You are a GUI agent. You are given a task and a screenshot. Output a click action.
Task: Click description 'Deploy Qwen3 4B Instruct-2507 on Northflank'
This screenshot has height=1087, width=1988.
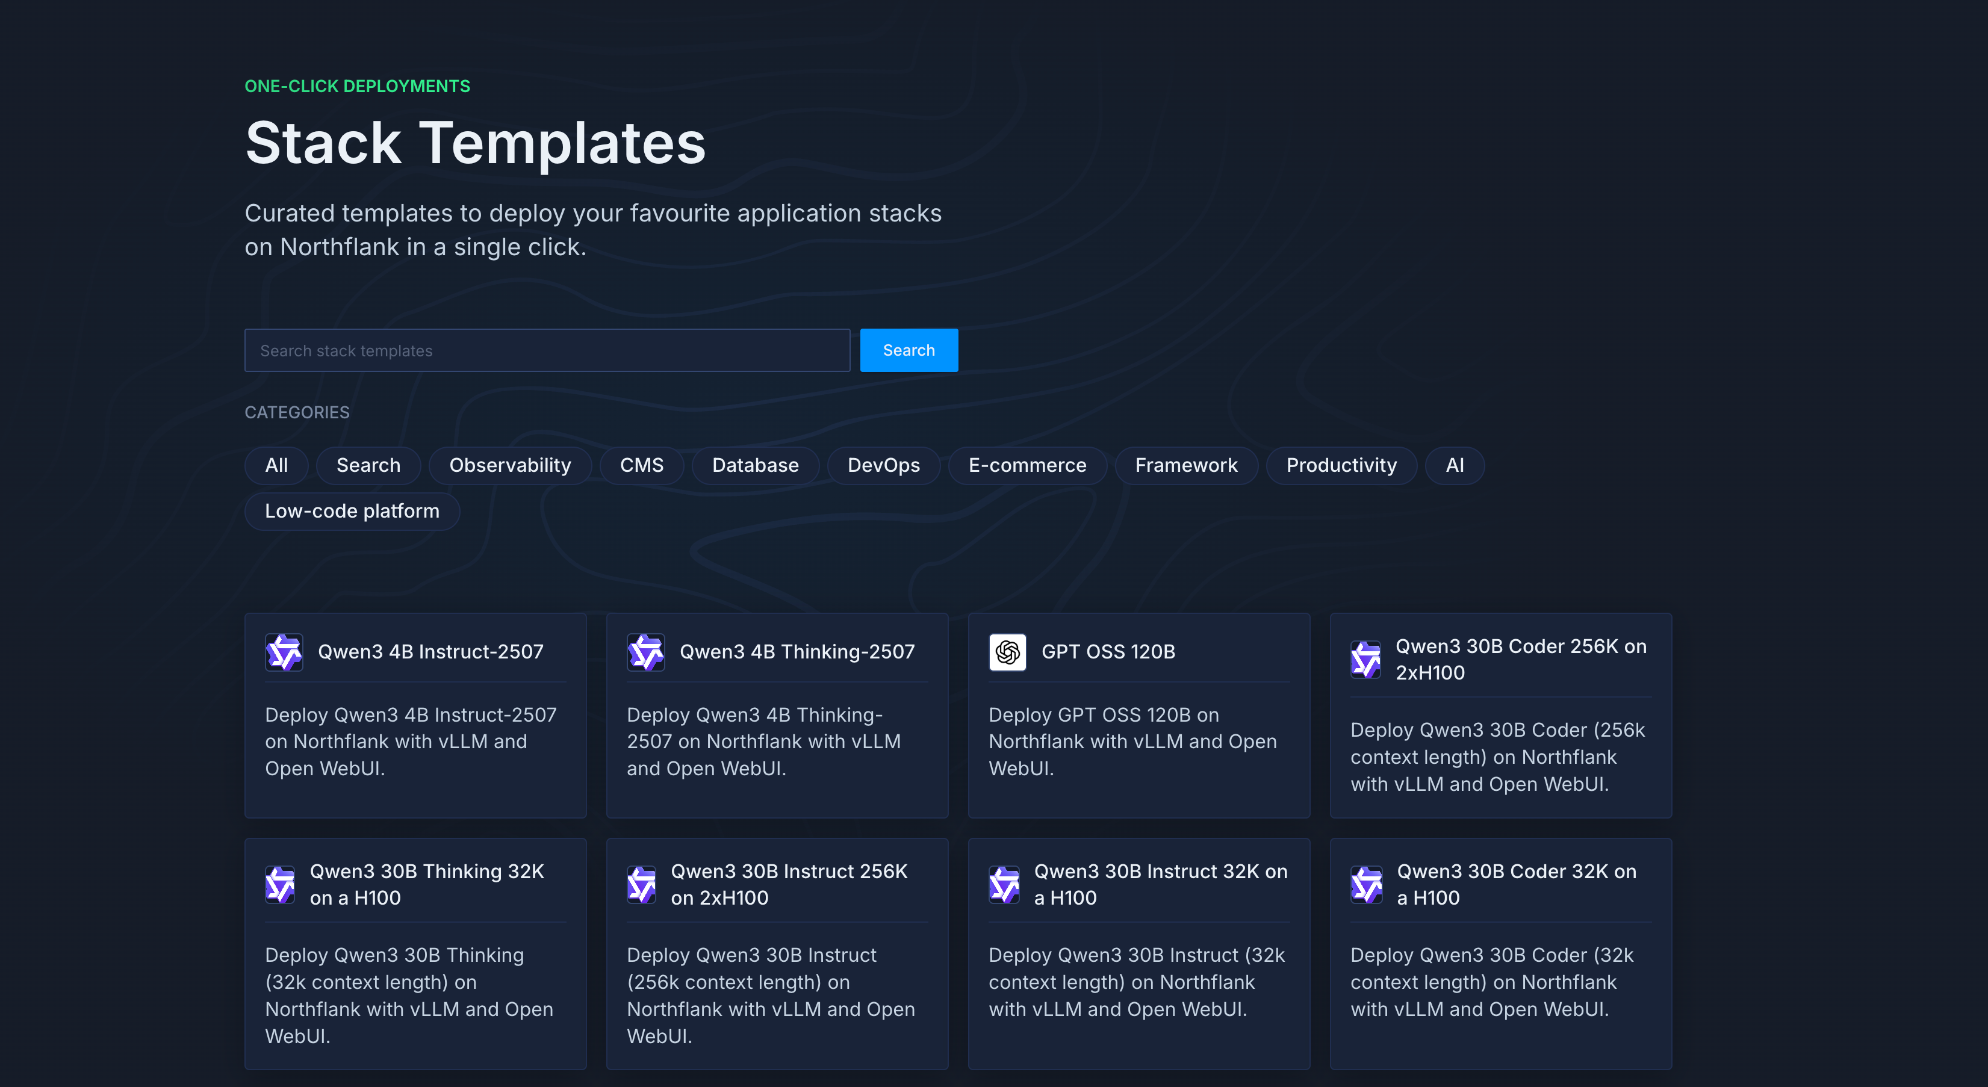click(411, 742)
